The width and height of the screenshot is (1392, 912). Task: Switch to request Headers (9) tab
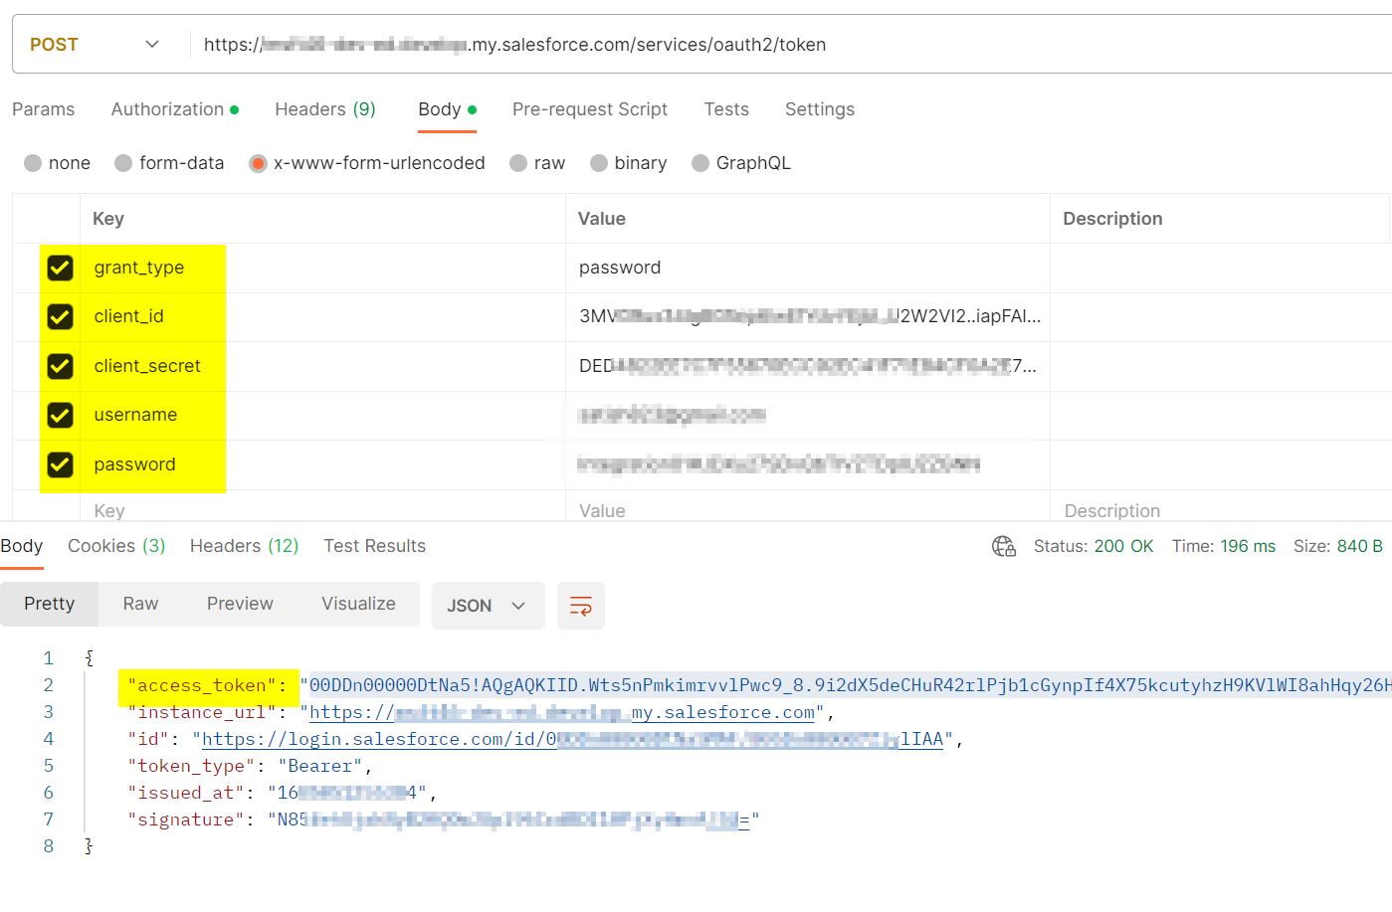pos(325,109)
